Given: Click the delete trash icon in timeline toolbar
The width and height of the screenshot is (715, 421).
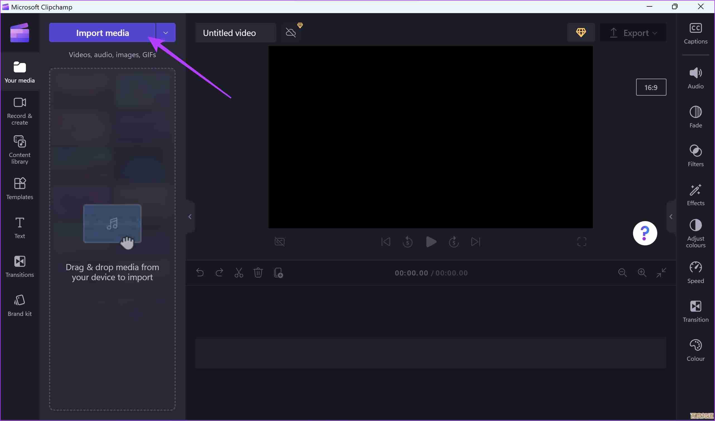Looking at the screenshot, I should coord(258,273).
